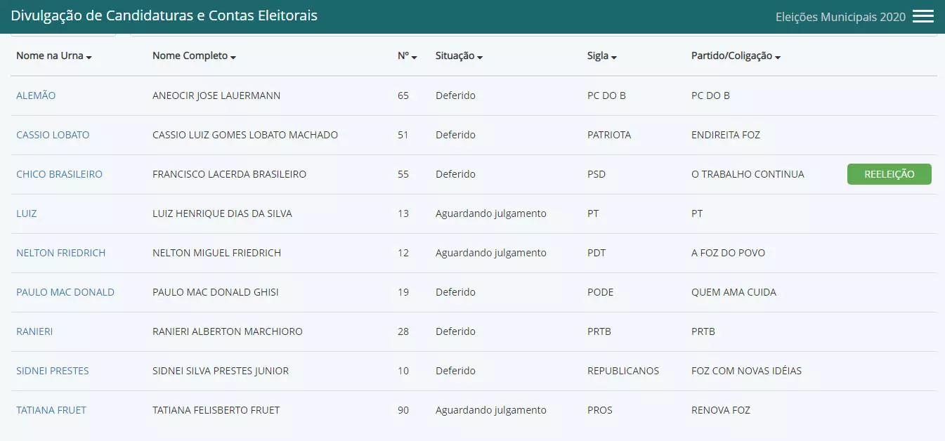
Task: Open PAULO MAC DONALD candidate link
Action: pyautogui.click(x=65, y=292)
